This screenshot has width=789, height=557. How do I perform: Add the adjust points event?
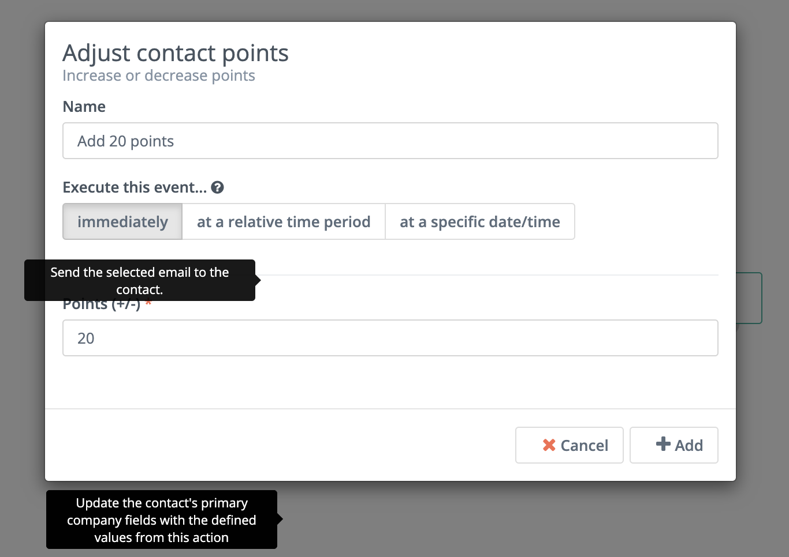point(674,445)
